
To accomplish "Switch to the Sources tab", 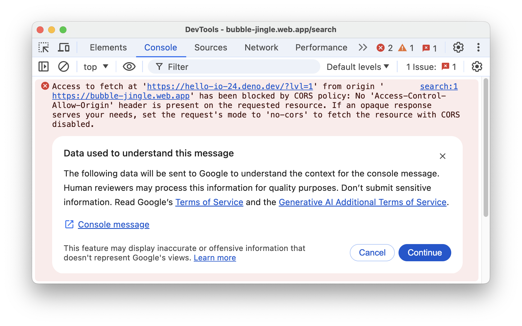I will coord(211,47).
